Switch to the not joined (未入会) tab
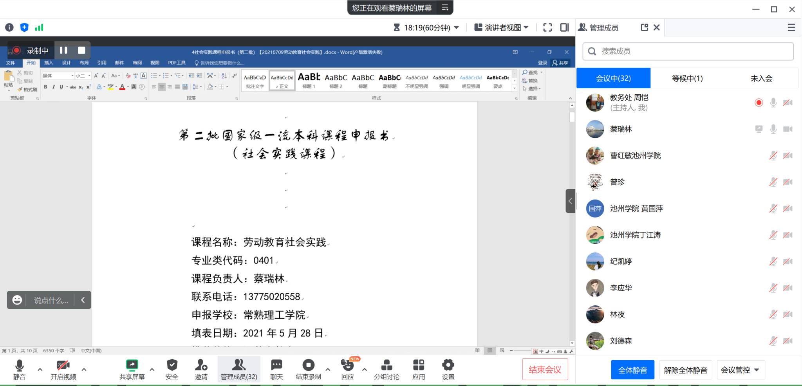Image resolution: width=802 pixels, height=386 pixels. (x=761, y=78)
